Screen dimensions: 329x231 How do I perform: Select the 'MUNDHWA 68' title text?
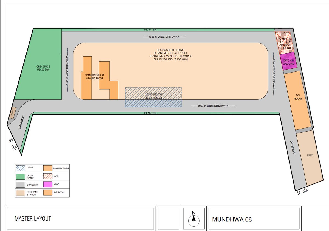tap(232, 220)
